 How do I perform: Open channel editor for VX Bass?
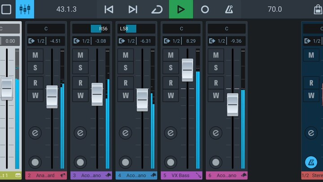click(170, 133)
